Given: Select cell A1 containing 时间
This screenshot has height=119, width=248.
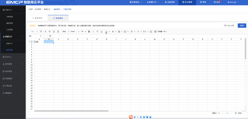Looking at the screenshot, I should click(x=39, y=42).
